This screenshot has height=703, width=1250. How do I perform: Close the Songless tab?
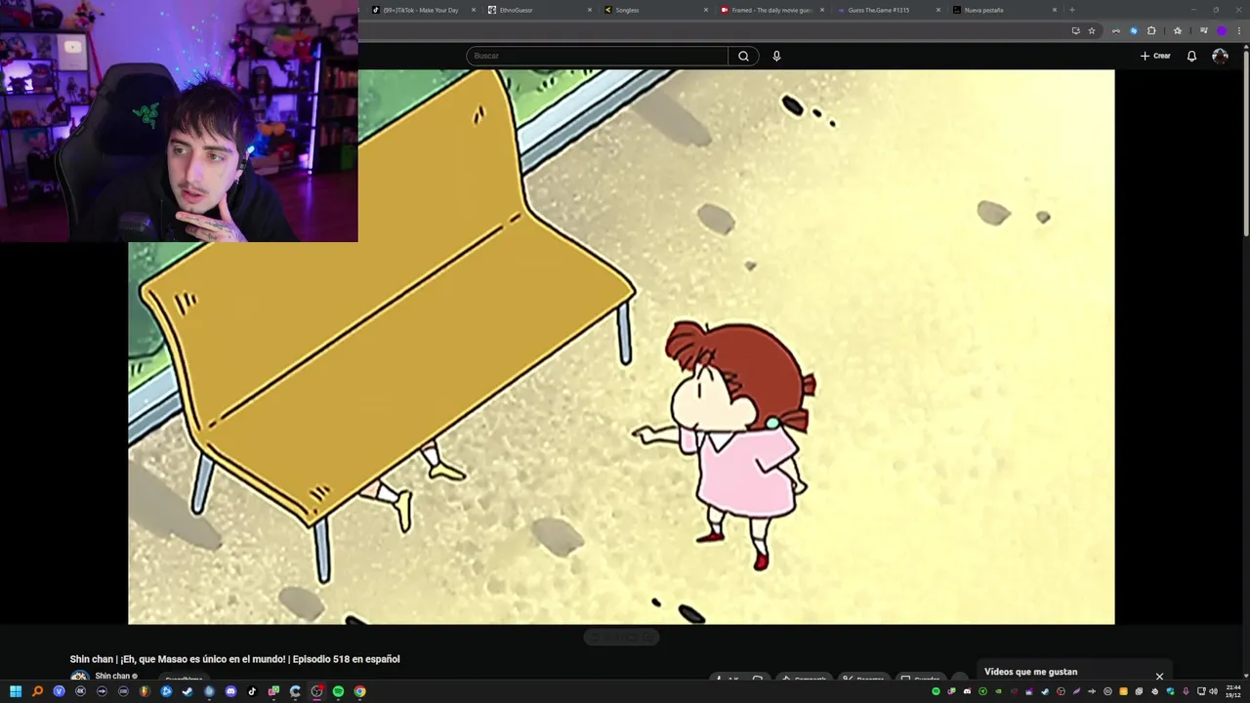click(706, 10)
